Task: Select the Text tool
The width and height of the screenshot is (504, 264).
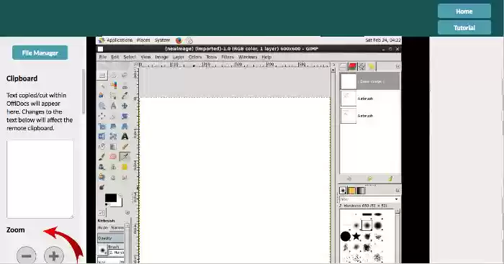Action: (x=125, y=137)
